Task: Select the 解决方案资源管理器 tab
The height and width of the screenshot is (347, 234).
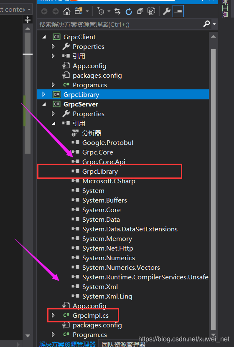Action: tap(67, 344)
